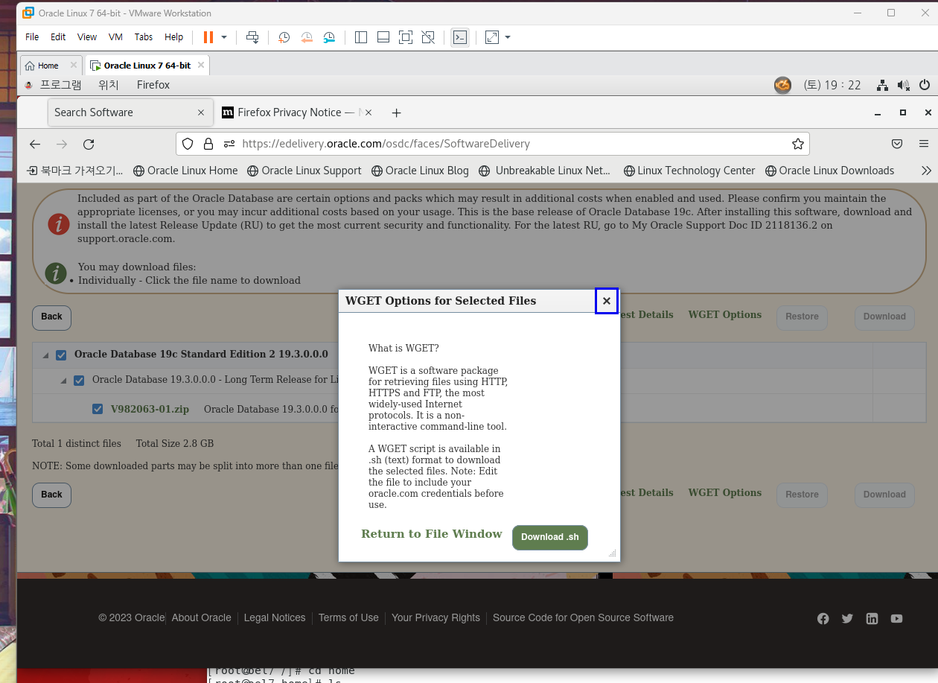Click the VMware Unity mode icon
Screen dimensions: 938x683
pyautogui.click(x=428, y=37)
